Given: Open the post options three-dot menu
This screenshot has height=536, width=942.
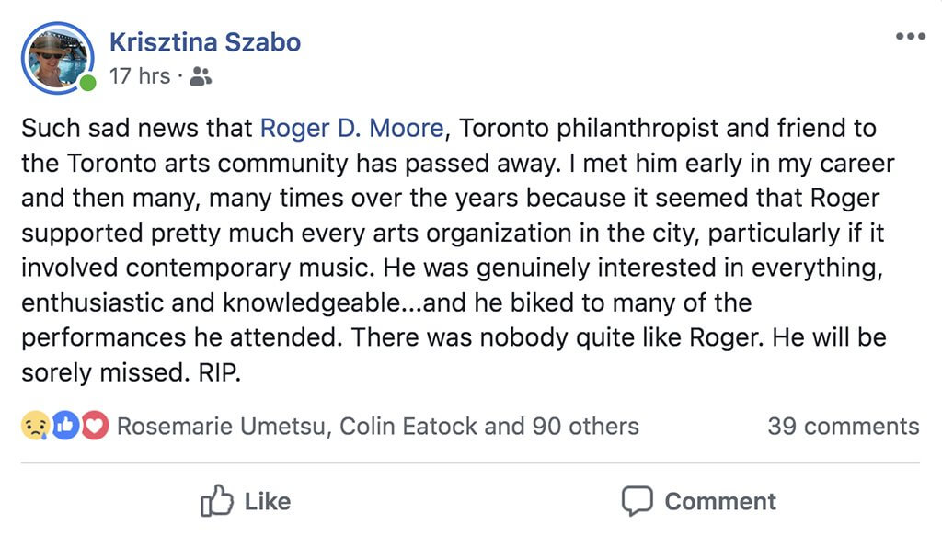Looking at the screenshot, I should click(910, 37).
